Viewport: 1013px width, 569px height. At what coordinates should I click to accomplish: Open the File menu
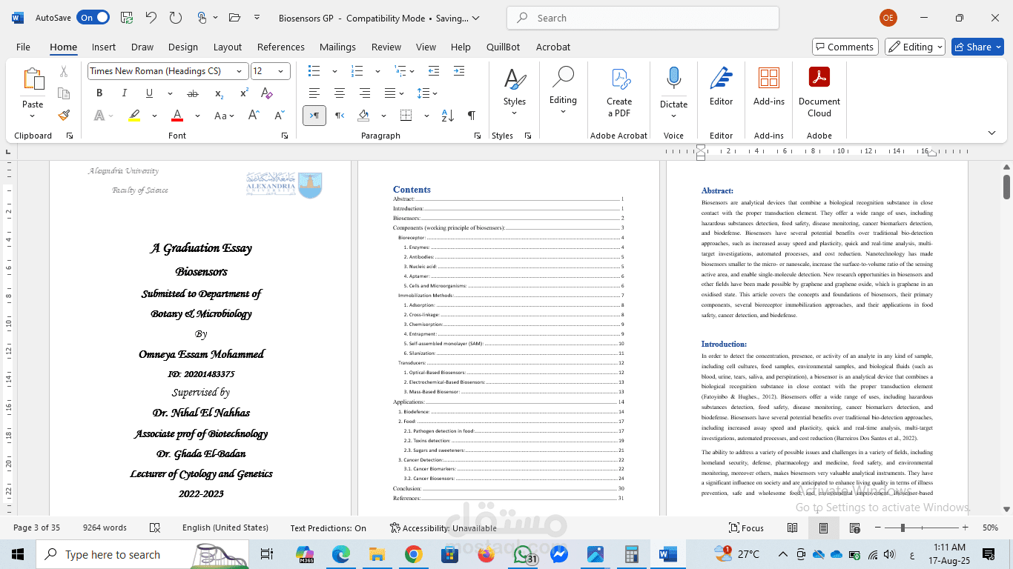(23, 47)
